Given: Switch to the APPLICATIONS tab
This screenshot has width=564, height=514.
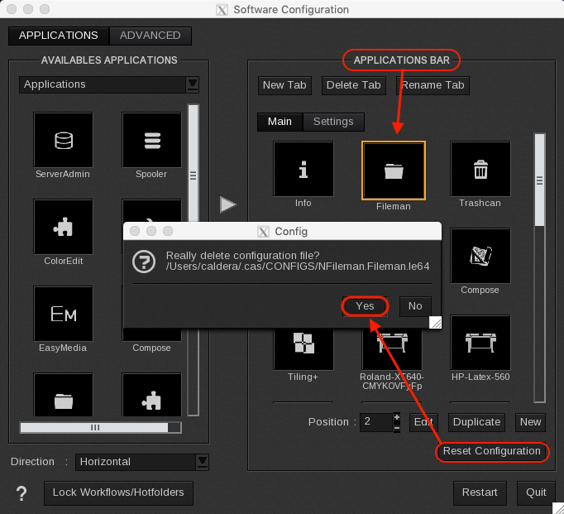Looking at the screenshot, I should [x=58, y=36].
